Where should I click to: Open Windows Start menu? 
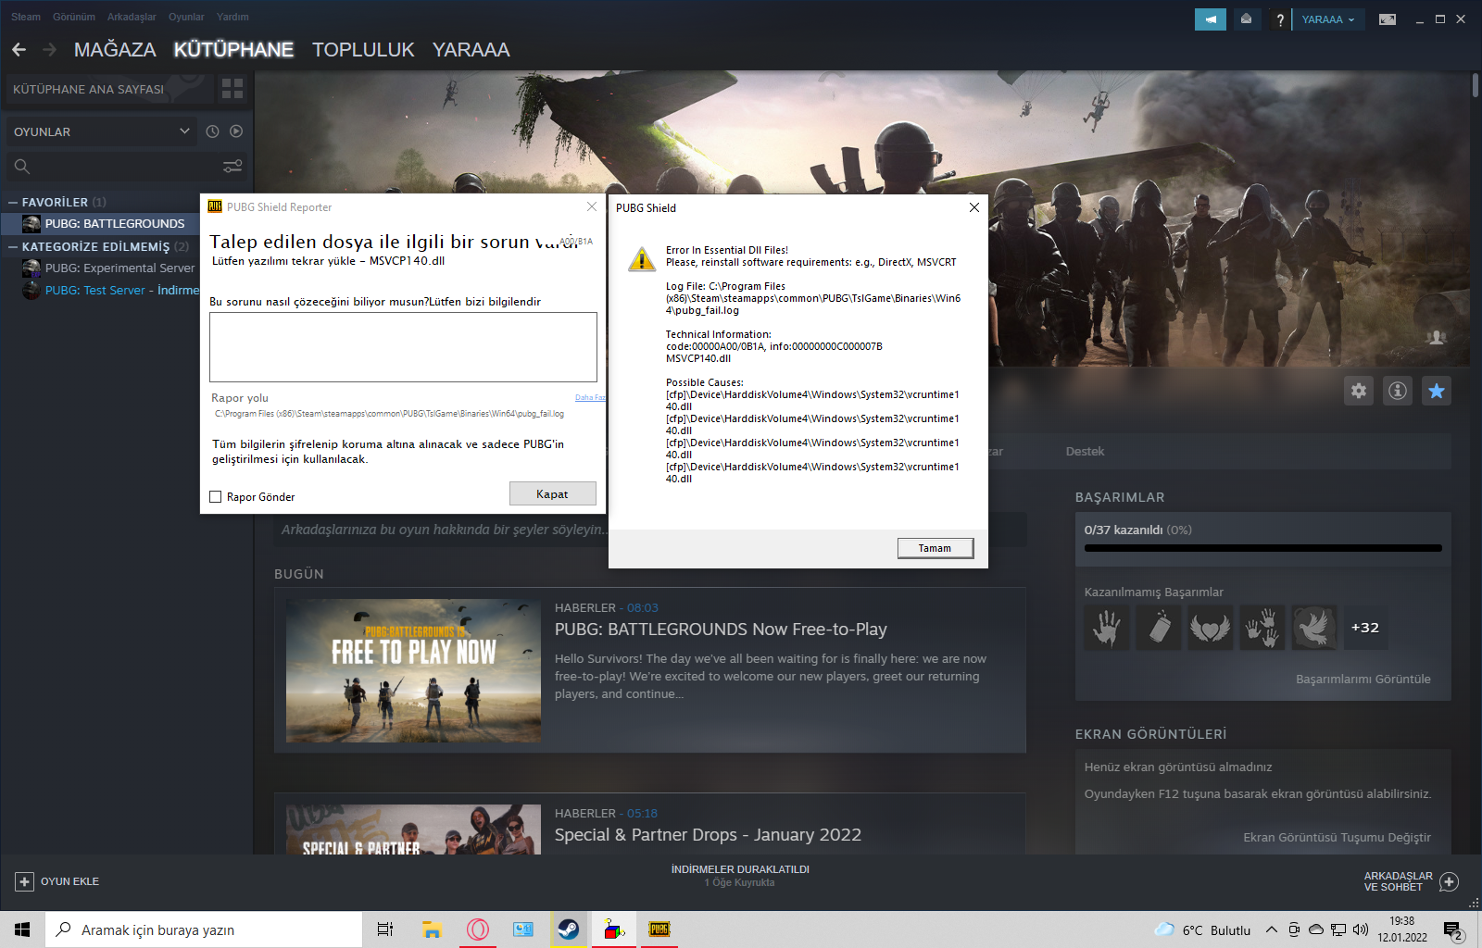click(x=22, y=929)
